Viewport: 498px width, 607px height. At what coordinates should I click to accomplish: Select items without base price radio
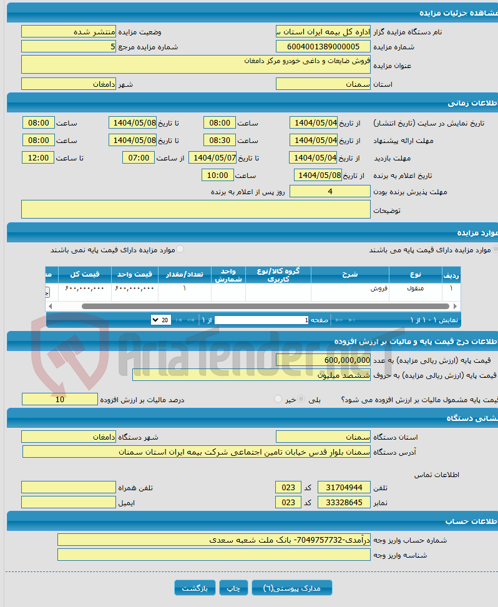180,249
